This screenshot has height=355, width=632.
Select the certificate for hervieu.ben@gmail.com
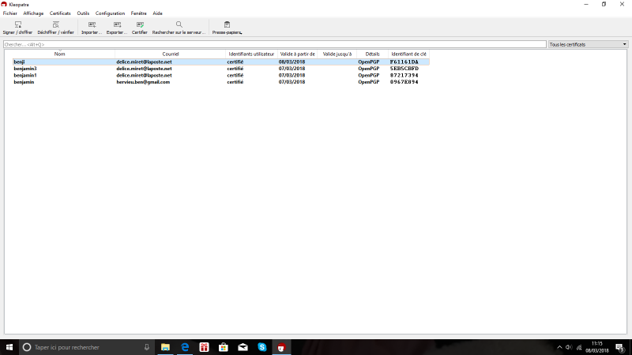(143, 82)
